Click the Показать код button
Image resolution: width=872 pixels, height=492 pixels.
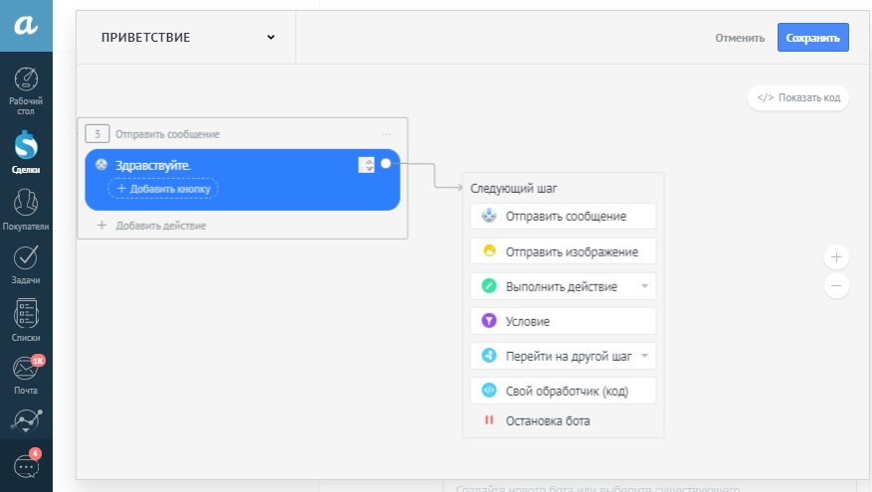tap(798, 97)
